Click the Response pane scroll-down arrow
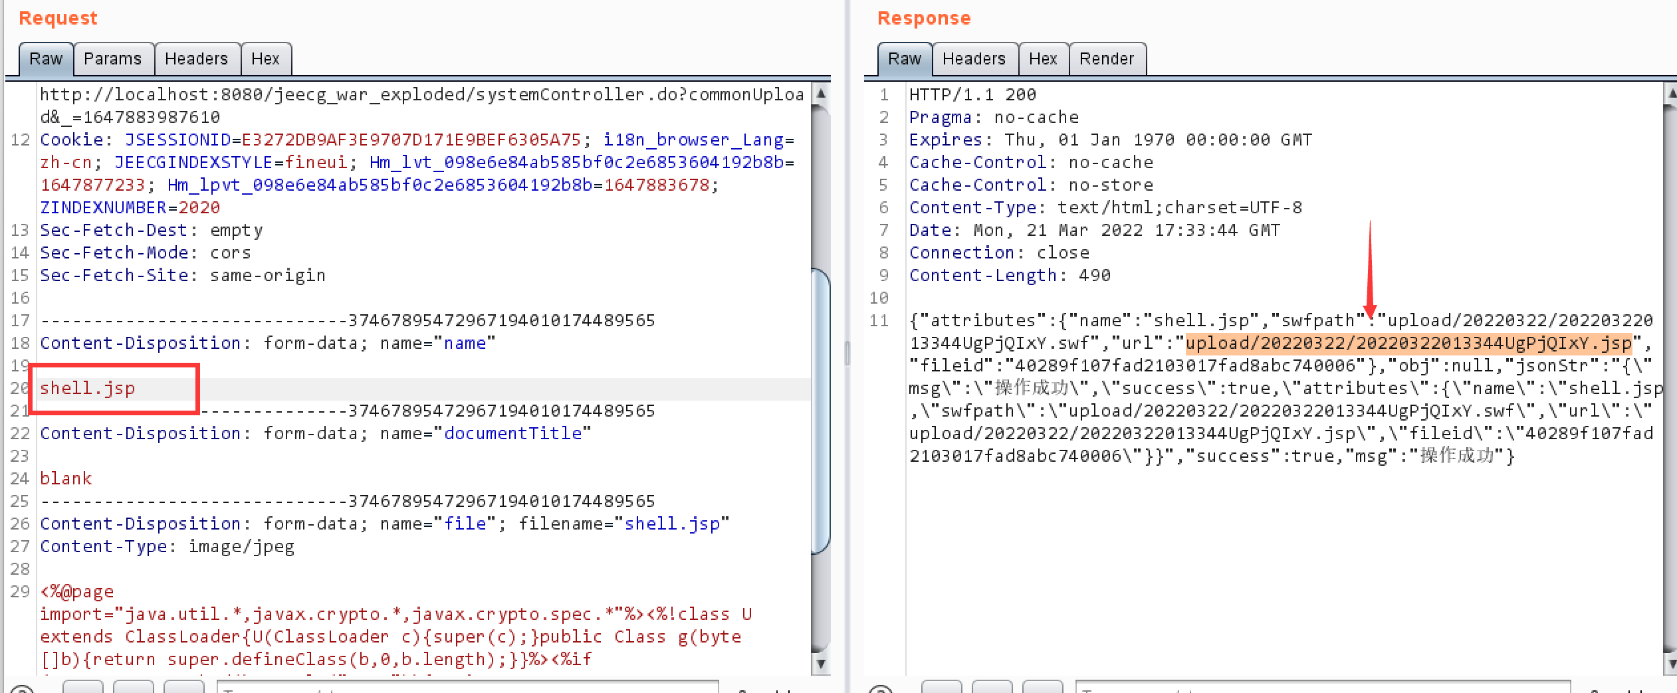Image resolution: width=1677 pixels, height=693 pixels. [x=1671, y=663]
